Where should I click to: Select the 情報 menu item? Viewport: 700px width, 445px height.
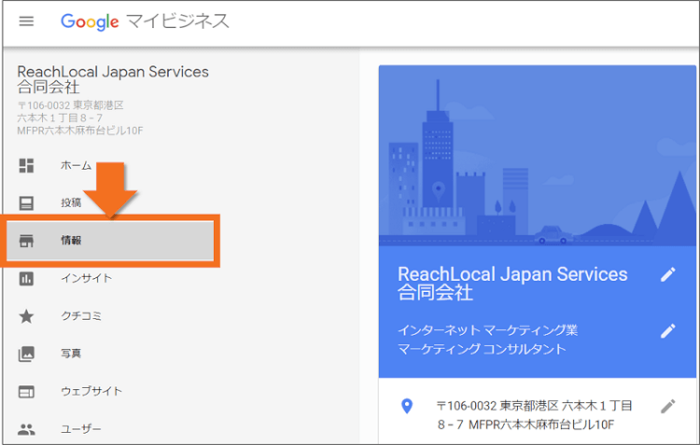click(110, 241)
